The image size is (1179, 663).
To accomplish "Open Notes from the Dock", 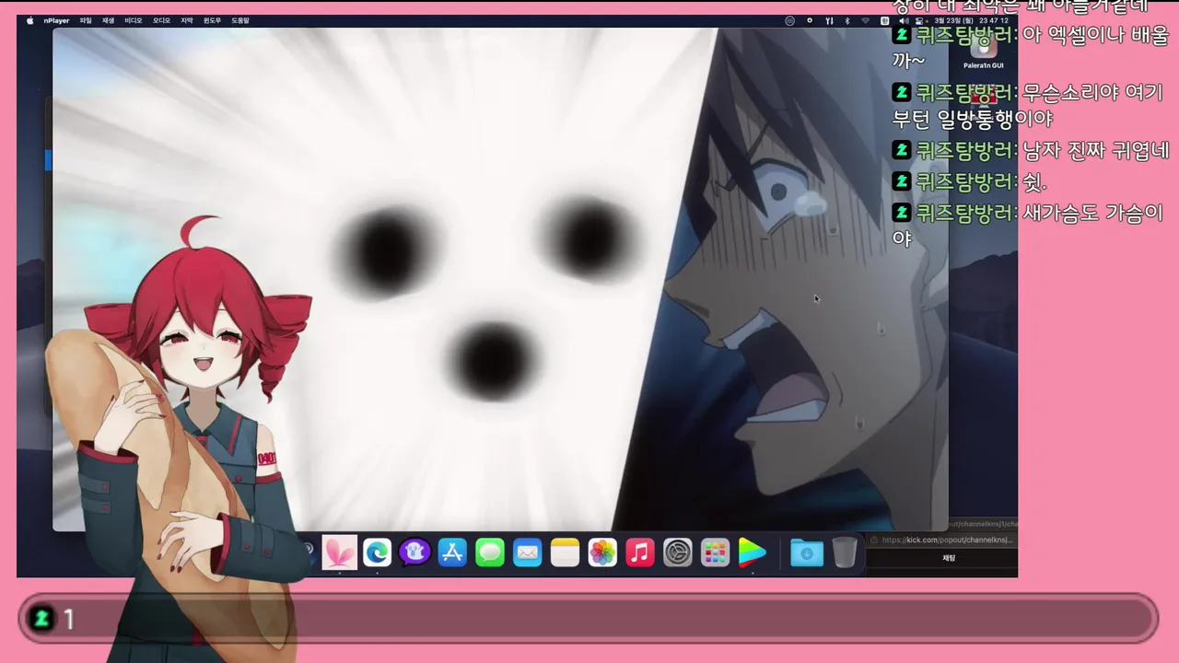I will coord(565,552).
